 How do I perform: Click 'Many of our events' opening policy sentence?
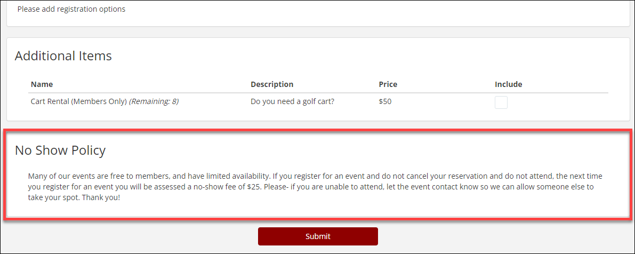coord(61,176)
